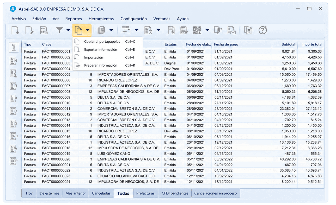Viewport: 336px width, 205px height.
Task: Switch to the Cancelaciones en proceso tab
Action: [x=216, y=193]
